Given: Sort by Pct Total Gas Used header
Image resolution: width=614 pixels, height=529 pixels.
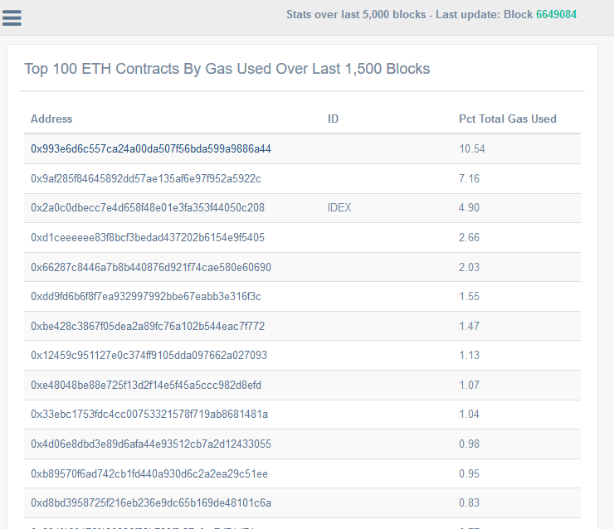Looking at the screenshot, I should [x=507, y=119].
